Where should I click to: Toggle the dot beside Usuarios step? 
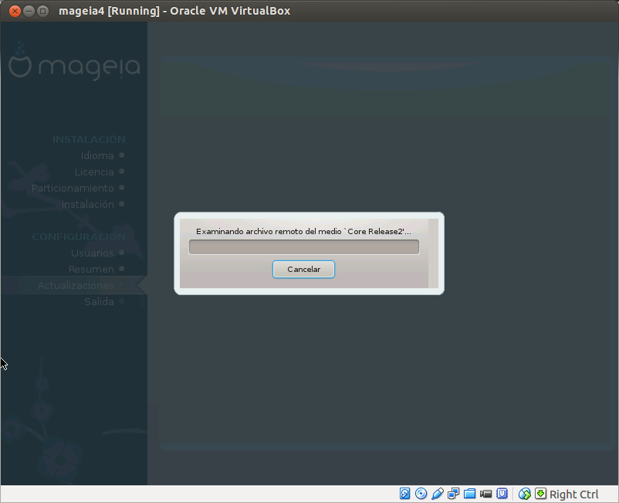(x=122, y=253)
